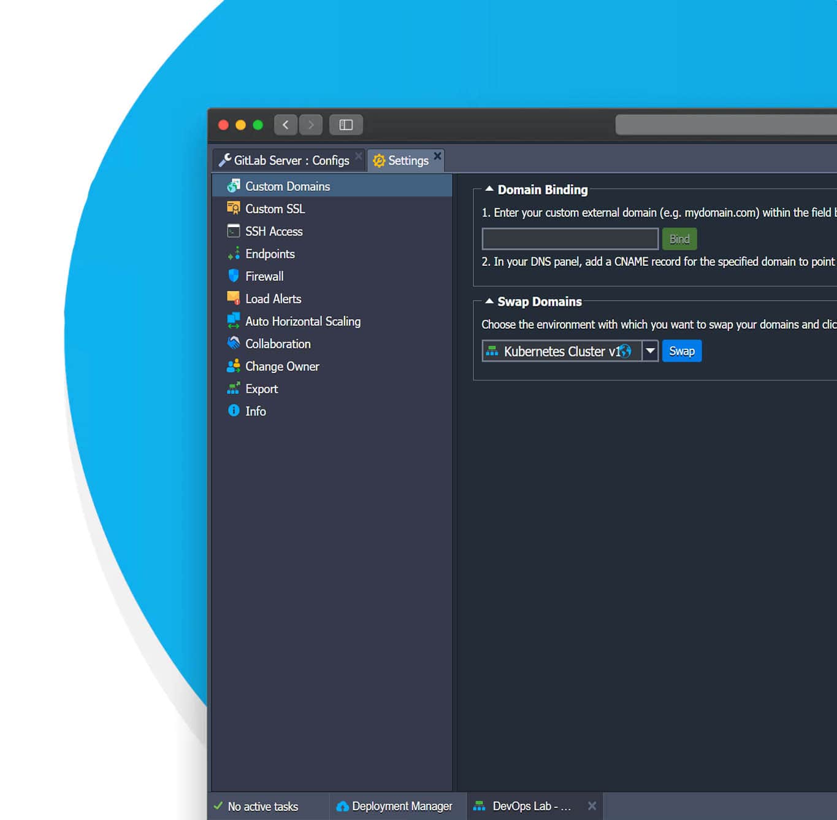Viewport: 837px width, 820px height.
Task: Select Custom SSL in settings list
Action: [332, 209]
